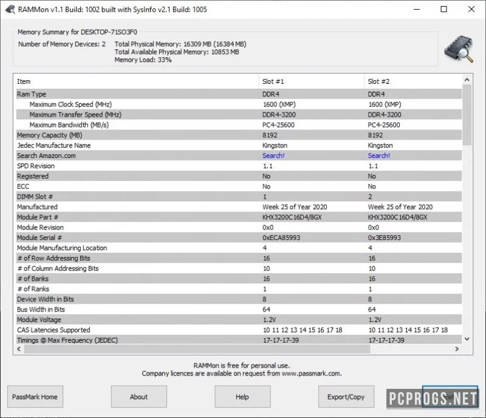Click Search! link for Slot #2
Viewport: 486px width, 418px height.
point(378,156)
